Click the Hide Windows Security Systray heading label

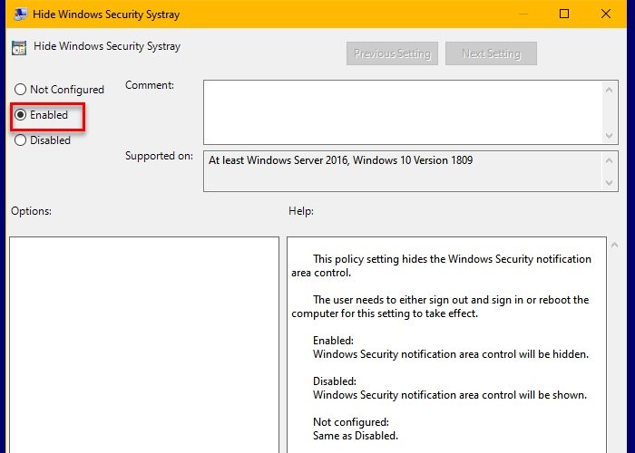pos(107,46)
